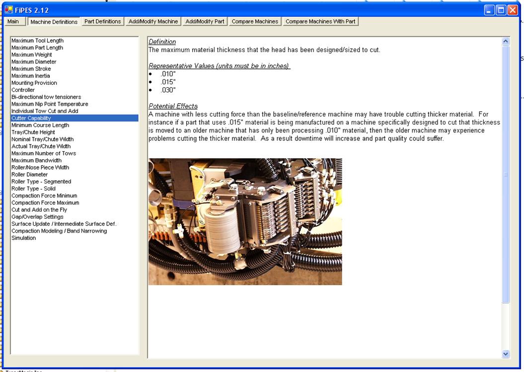The height and width of the screenshot is (372, 524).
Task: Select Maximum Tool Length in the list
Action: point(37,41)
